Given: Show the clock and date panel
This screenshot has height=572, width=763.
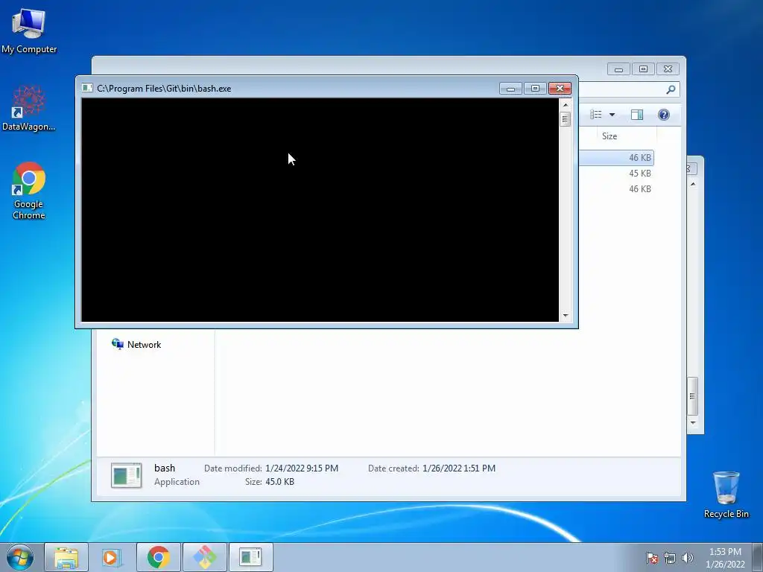Looking at the screenshot, I should [x=725, y=558].
